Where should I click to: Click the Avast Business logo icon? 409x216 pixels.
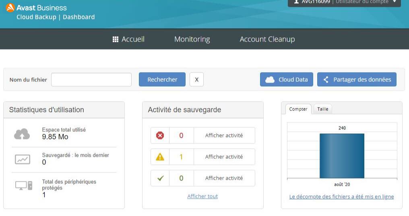[x=10, y=8]
